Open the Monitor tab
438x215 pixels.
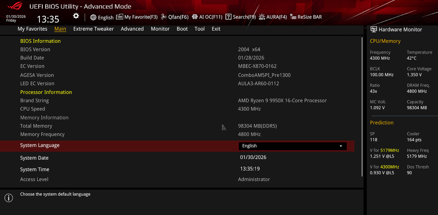tap(160, 29)
